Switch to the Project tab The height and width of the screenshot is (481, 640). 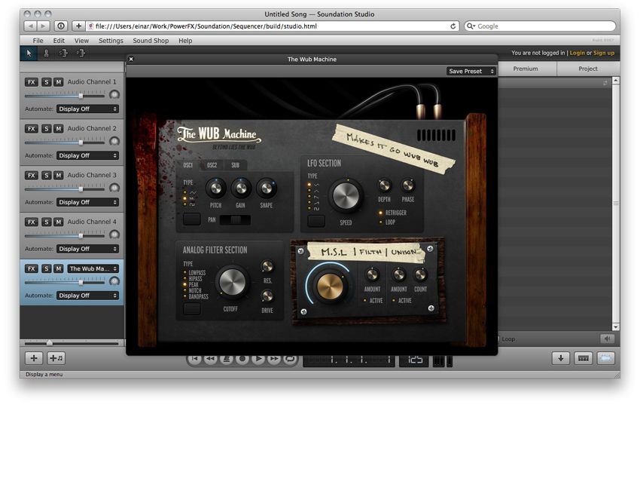tap(588, 69)
